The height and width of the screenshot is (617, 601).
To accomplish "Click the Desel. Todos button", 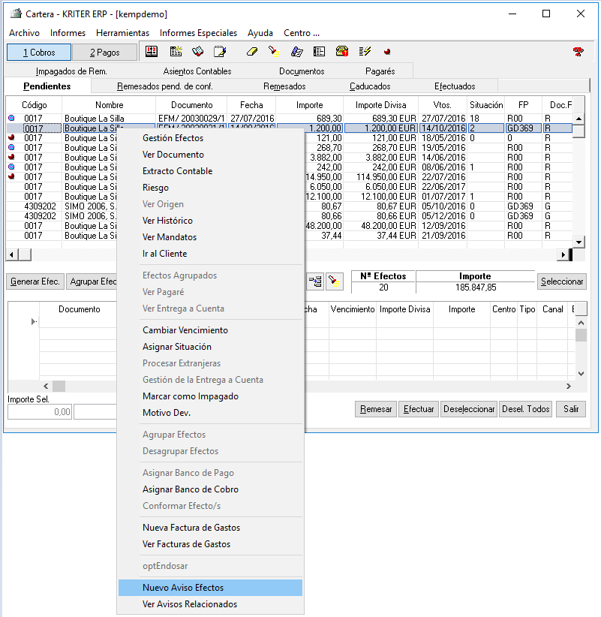I will point(525,409).
